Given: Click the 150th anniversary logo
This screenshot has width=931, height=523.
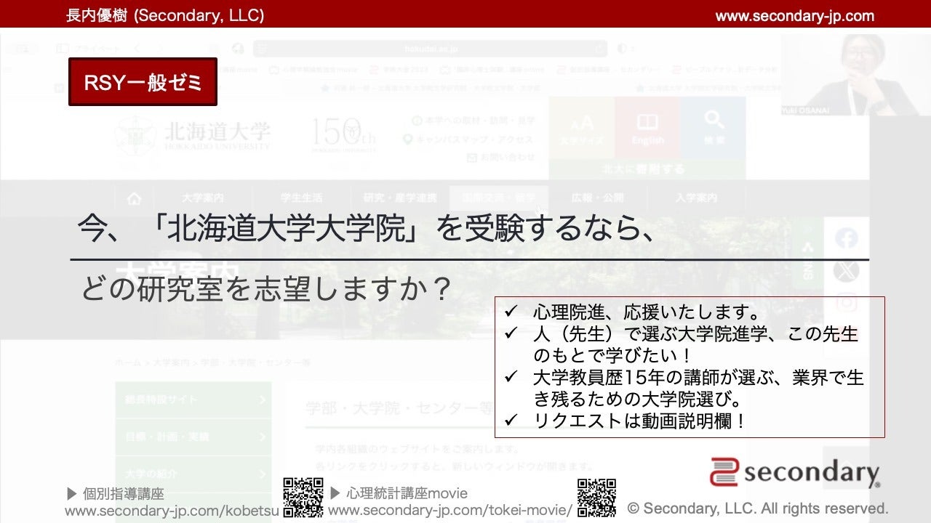Looking at the screenshot, I should (343, 134).
